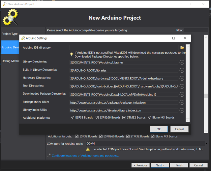Close the Arduino Settings dialog

(x=185, y=38)
